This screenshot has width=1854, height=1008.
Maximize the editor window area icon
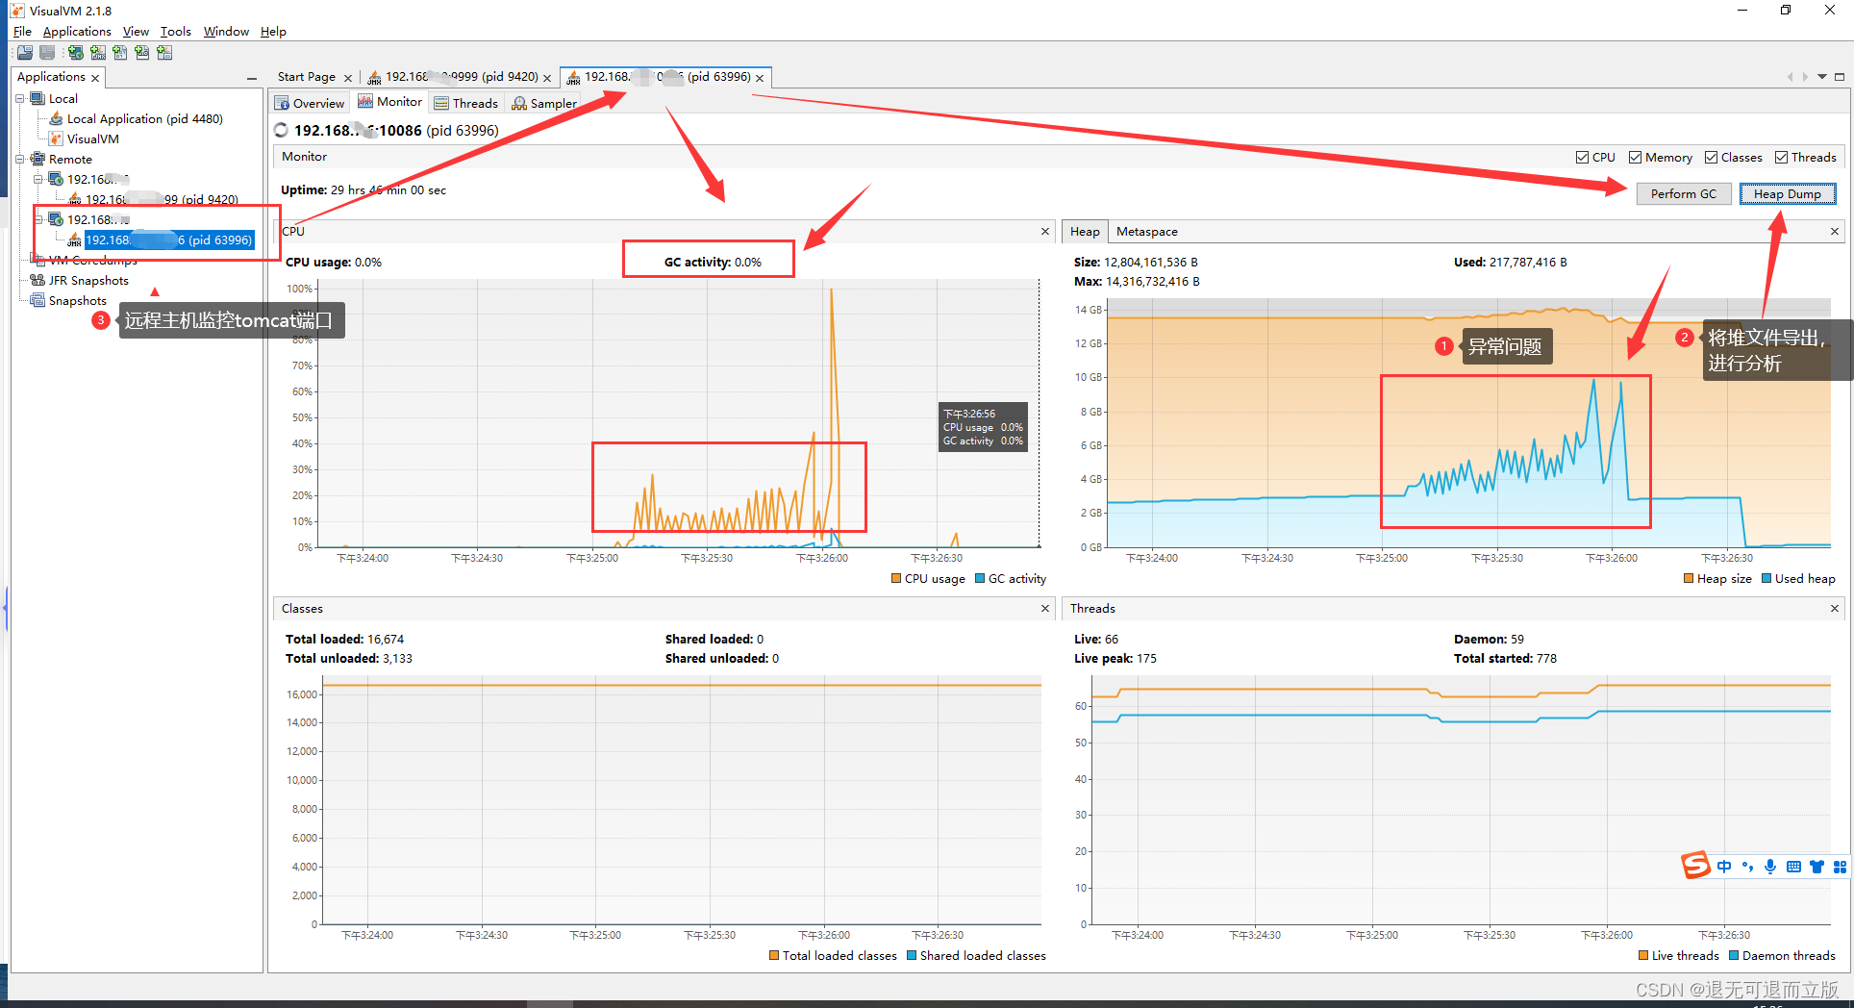1840,77
